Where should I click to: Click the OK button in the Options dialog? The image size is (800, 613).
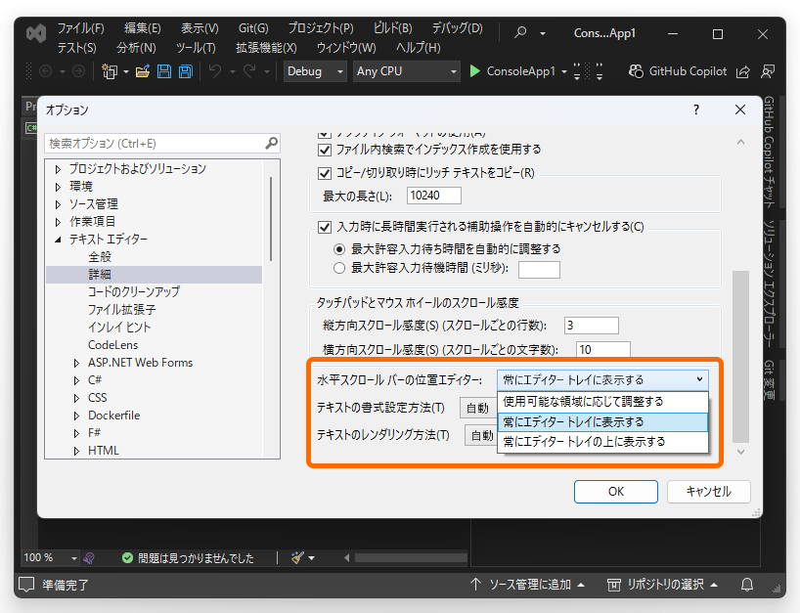[615, 491]
